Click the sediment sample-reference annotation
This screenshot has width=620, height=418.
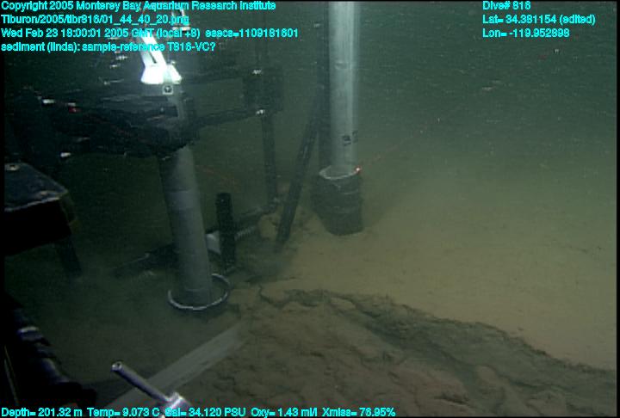click(x=108, y=46)
